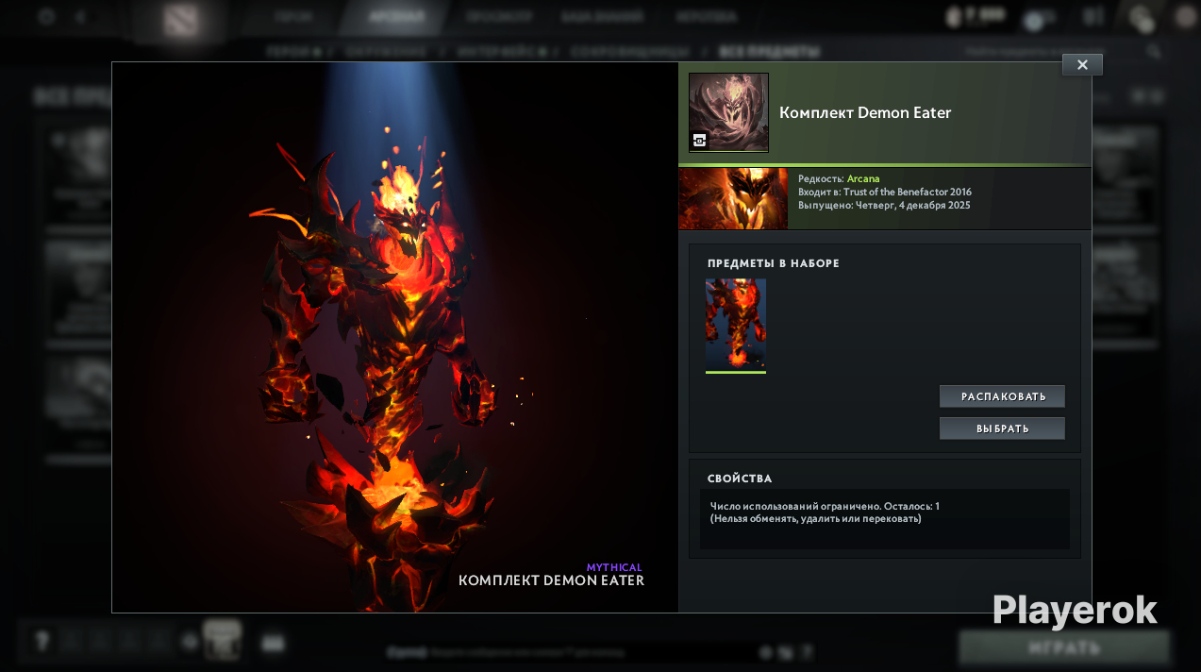
Task: Close the Demon Eater item dialog
Action: (1082, 64)
